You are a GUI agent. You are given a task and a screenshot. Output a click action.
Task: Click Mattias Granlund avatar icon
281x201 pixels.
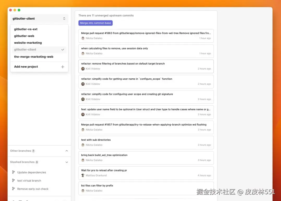pyautogui.click(x=83, y=175)
